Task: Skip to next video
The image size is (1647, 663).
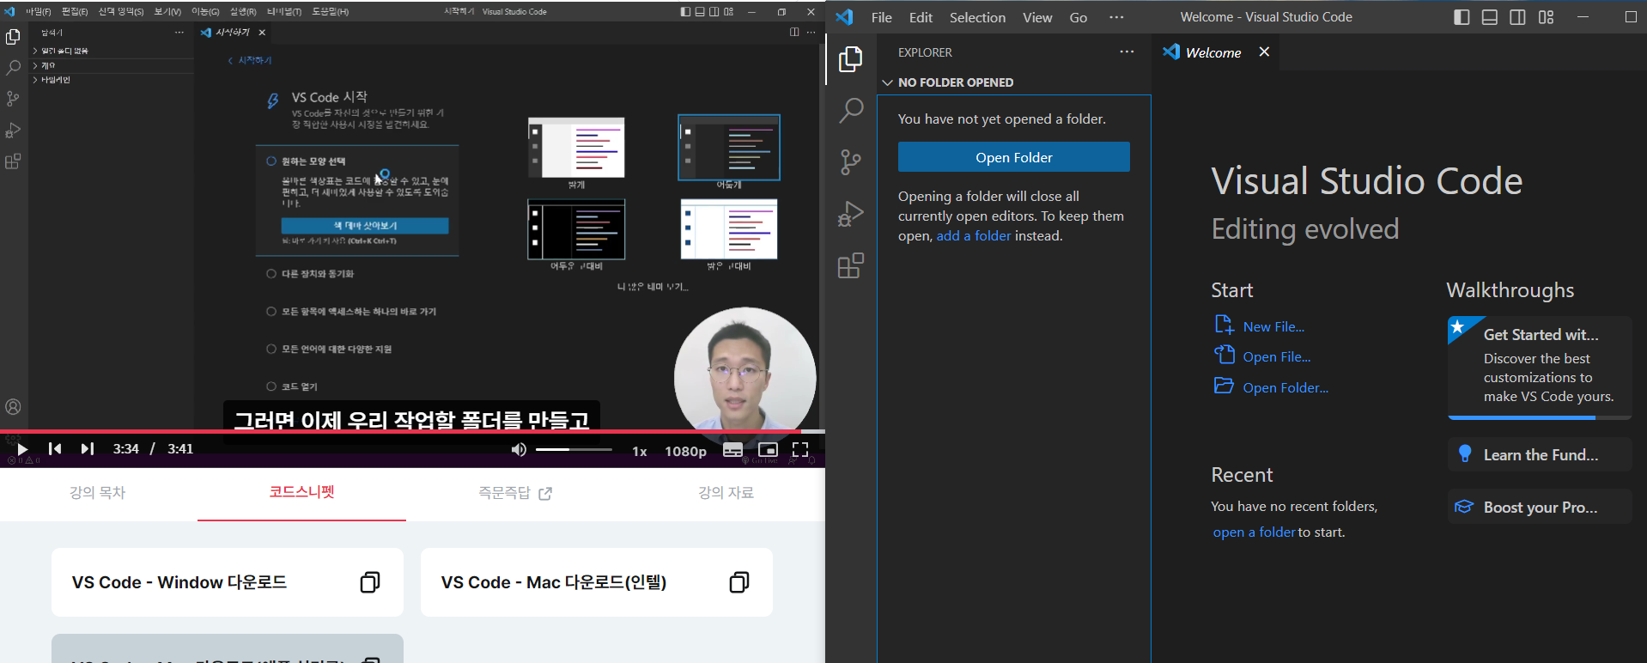Action: tap(87, 449)
